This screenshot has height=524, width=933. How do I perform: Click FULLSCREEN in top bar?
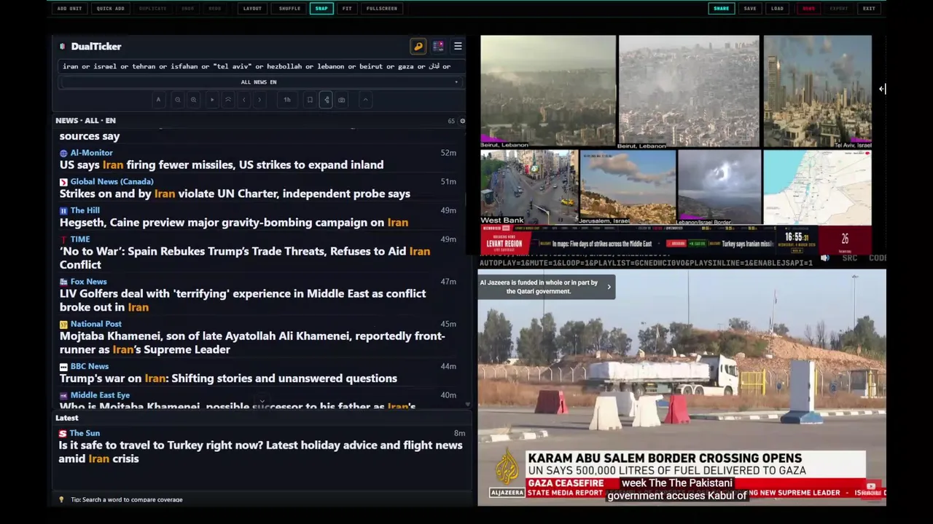click(x=382, y=9)
